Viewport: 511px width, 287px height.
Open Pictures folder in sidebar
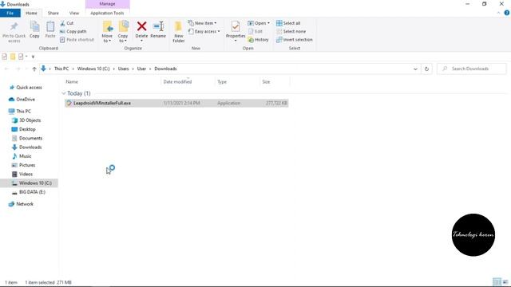pos(23,165)
